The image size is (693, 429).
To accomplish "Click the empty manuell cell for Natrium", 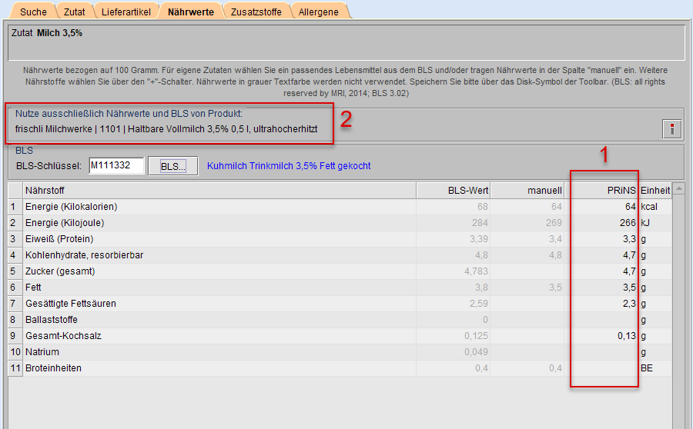I will pos(528,352).
